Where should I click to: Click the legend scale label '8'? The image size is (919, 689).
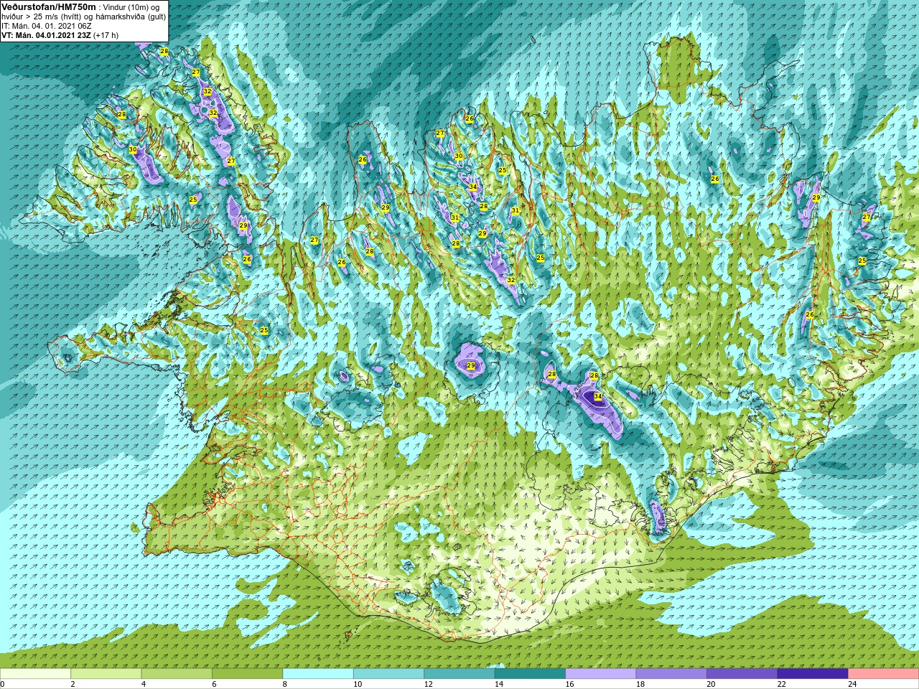point(285,684)
